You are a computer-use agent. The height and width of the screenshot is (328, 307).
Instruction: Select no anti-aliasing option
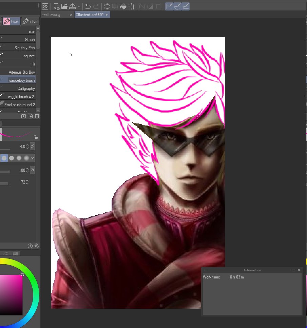(4, 158)
